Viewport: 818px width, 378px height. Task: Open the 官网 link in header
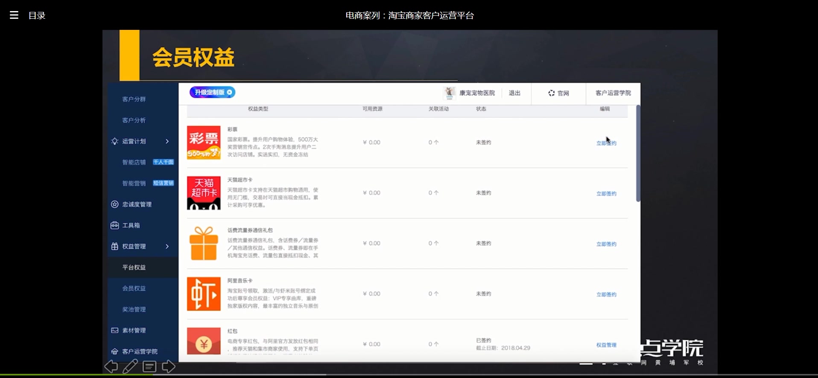click(x=558, y=93)
